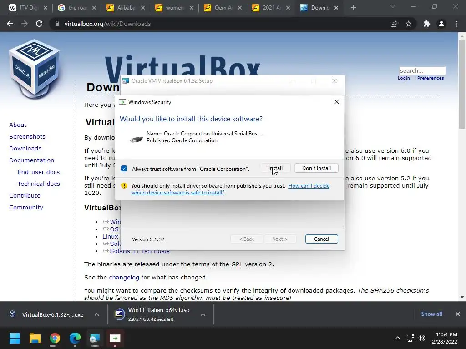Open Chrome profile icon
The width and height of the screenshot is (466, 349).
(x=441, y=24)
